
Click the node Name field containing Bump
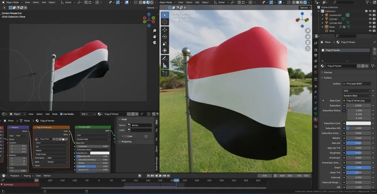coord(139,125)
